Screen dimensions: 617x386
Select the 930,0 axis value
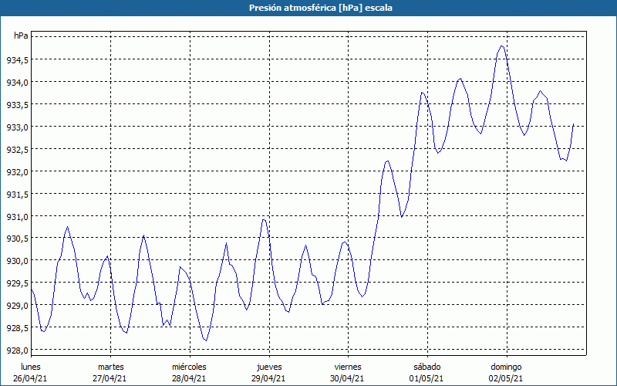[x=17, y=261]
